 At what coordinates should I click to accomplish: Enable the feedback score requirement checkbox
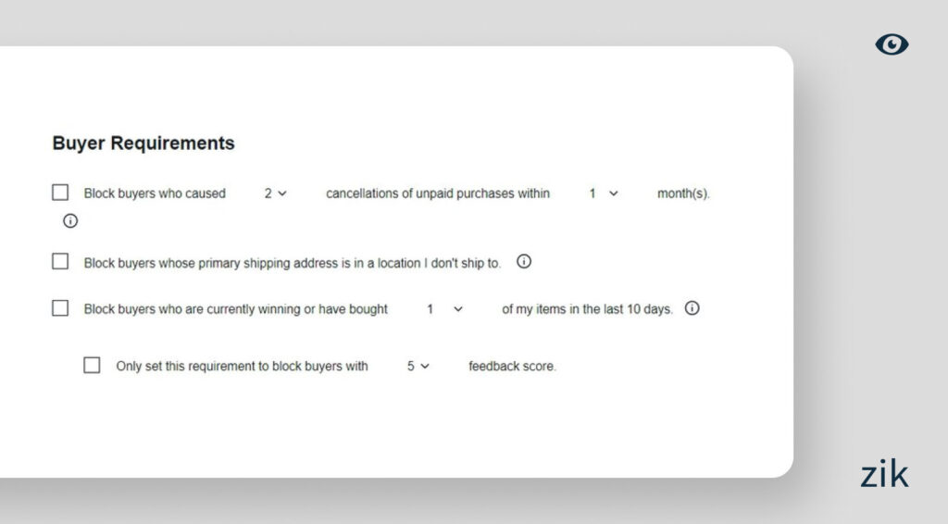(92, 365)
